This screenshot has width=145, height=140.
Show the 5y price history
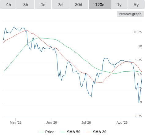pyautogui.click(x=136, y=5)
